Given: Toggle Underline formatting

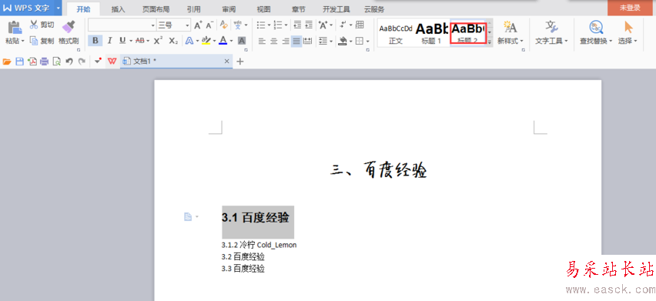Looking at the screenshot, I should (122, 41).
